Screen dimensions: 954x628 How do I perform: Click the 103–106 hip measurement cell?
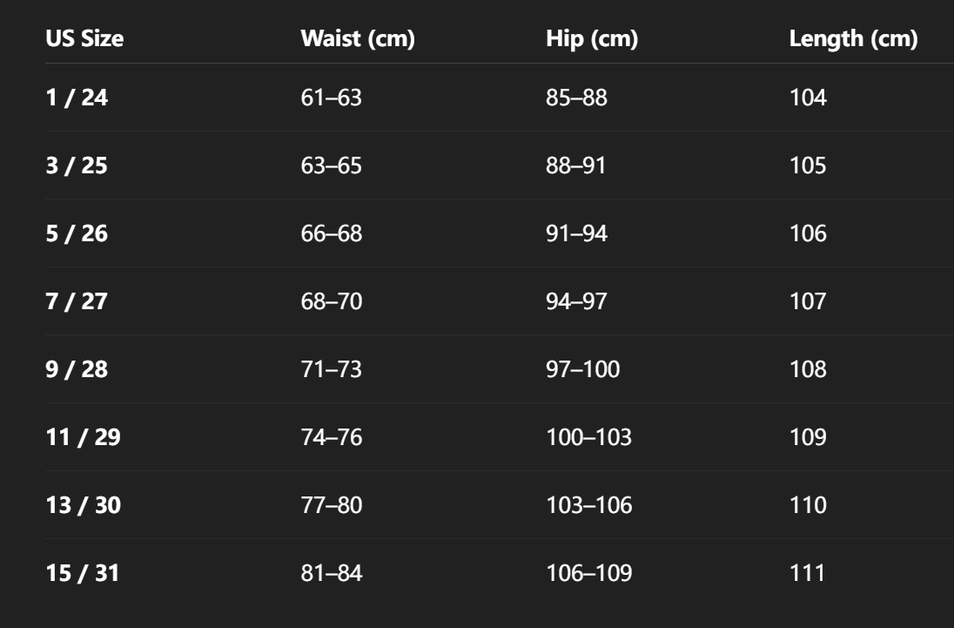tap(588, 505)
